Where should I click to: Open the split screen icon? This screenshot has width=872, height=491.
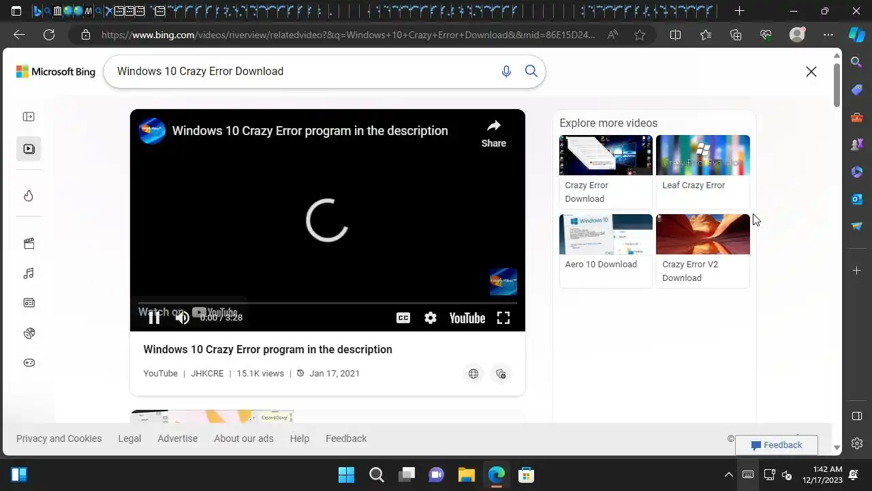(x=676, y=35)
